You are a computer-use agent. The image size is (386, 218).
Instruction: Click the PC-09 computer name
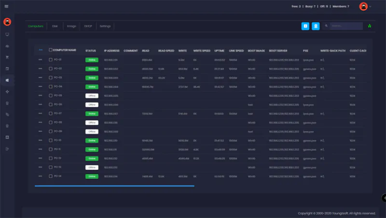58,131
